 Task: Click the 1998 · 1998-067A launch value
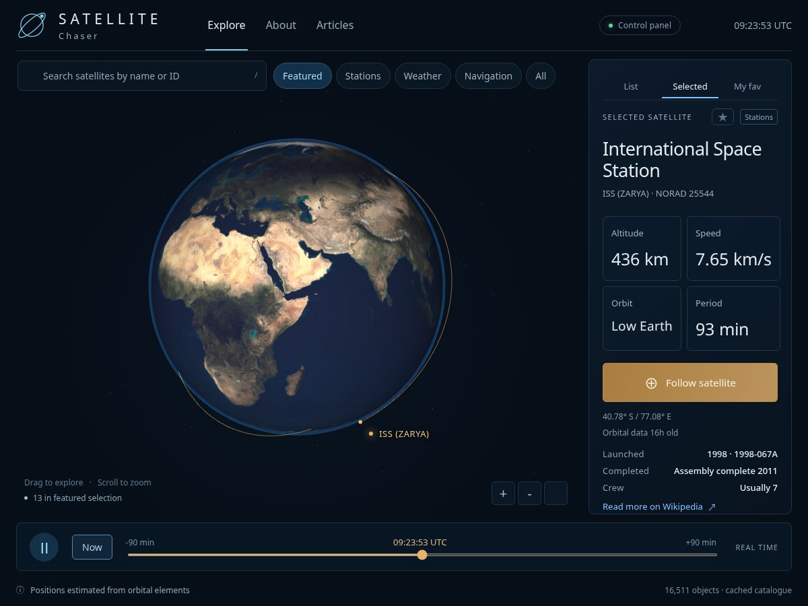coord(742,454)
